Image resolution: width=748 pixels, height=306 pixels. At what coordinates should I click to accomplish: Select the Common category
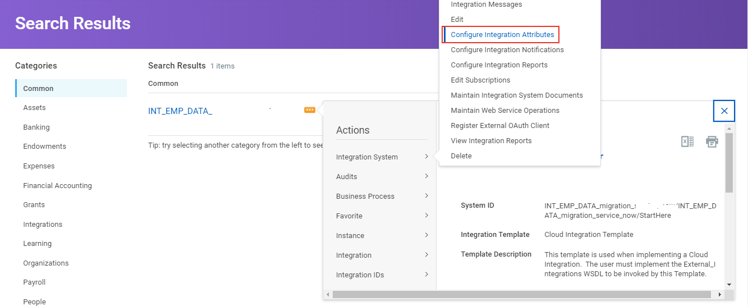coord(71,88)
